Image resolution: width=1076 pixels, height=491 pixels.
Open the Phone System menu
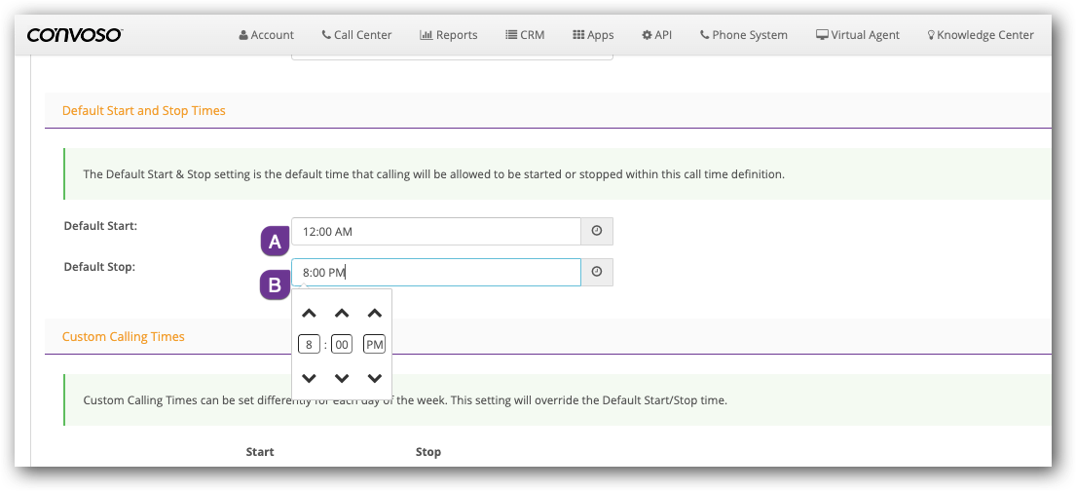743,35
